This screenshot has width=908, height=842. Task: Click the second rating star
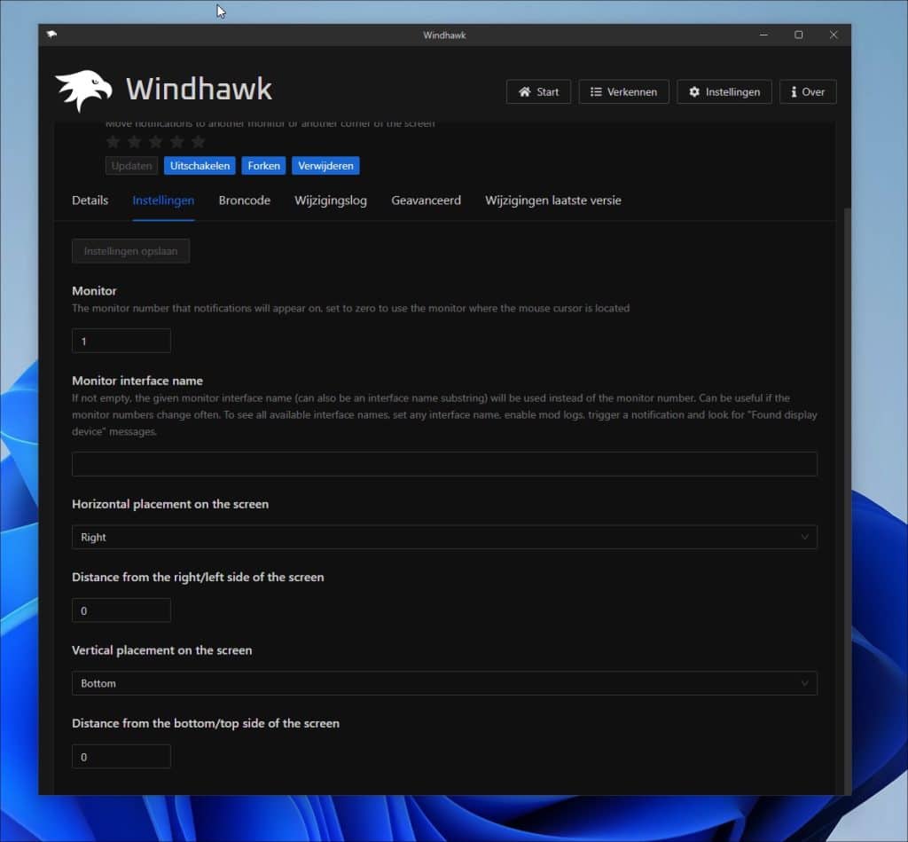(x=135, y=141)
